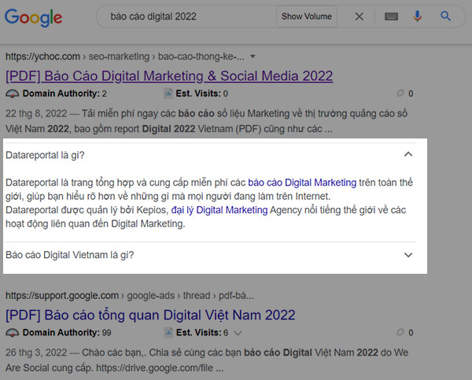This screenshot has width=472, height=380.
Task: Click the Est. Visits chart icon showing 6
Action: tap(168, 333)
